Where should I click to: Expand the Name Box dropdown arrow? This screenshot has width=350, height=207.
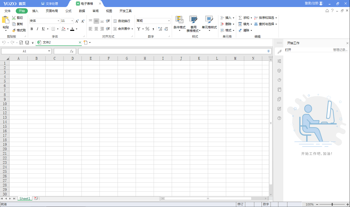pos(49,51)
